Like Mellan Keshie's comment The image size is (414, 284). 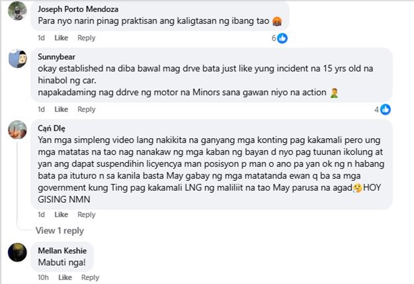(x=65, y=277)
